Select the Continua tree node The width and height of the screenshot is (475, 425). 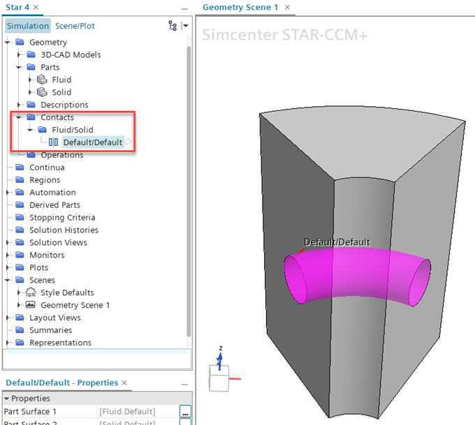click(x=47, y=167)
